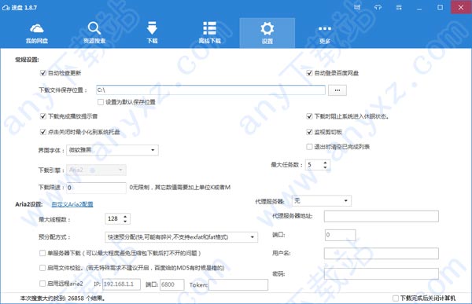Open the 代理服务器 dropdown
Viewport: 472px width, 304px height.
pos(322,200)
